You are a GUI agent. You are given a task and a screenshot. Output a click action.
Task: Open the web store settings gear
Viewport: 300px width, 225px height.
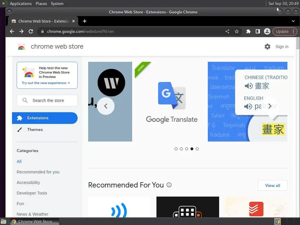point(267,47)
